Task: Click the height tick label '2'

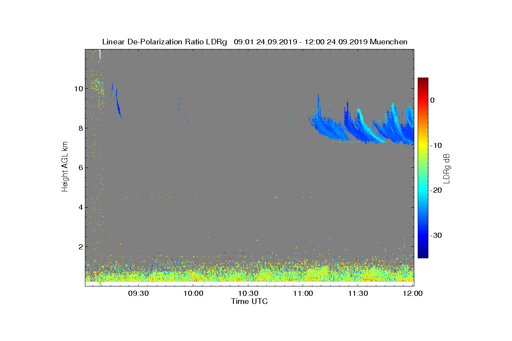Action: (x=81, y=247)
